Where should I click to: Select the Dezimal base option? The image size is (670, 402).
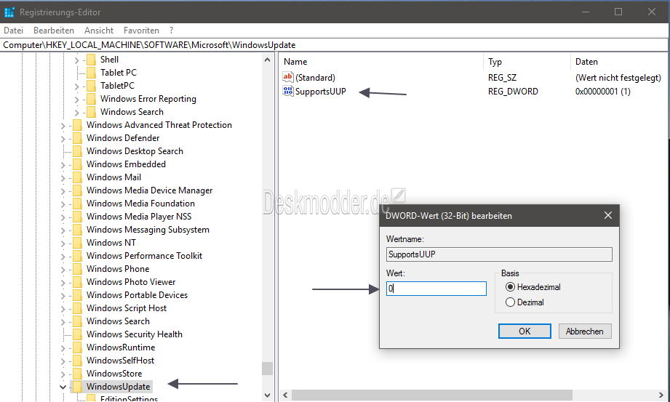510,302
